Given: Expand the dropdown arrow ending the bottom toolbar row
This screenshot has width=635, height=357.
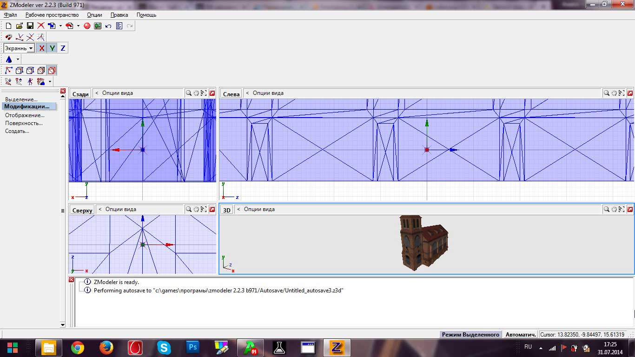Looking at the screenshot, I should coord(50,82).
